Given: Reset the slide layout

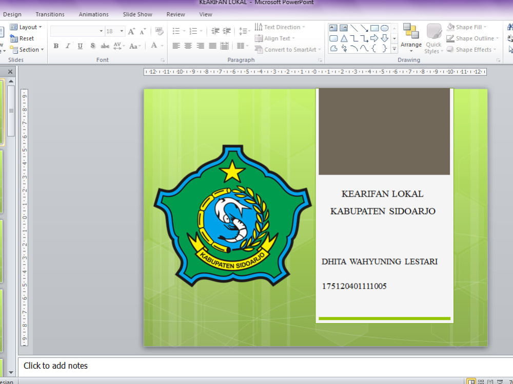Looking at the screenshot, I should [22, 38].
